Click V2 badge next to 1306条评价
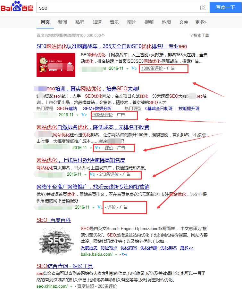The image size is (242, 289). (134, 68)
